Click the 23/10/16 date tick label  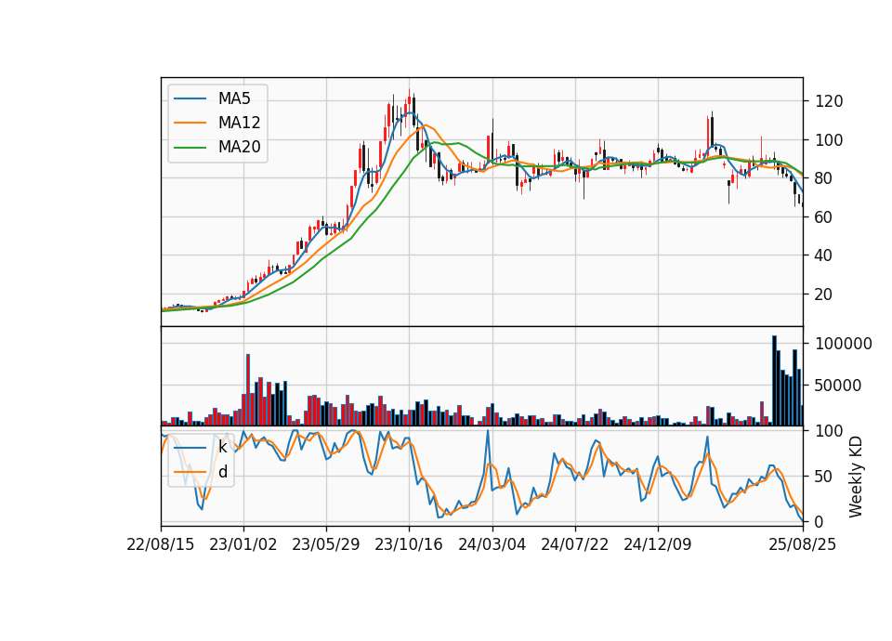(409, 544)
